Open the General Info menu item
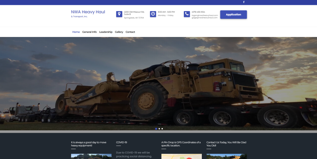The height and width of the screenshot is (159, 317). pos(89,32)
